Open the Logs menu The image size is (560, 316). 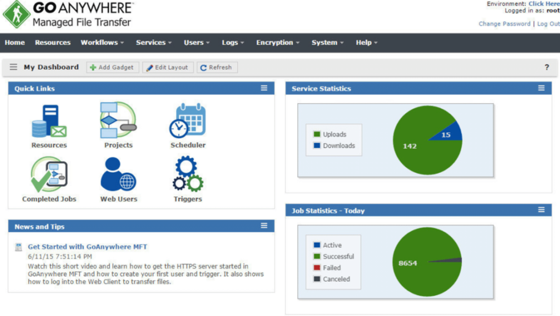(233, 42)
